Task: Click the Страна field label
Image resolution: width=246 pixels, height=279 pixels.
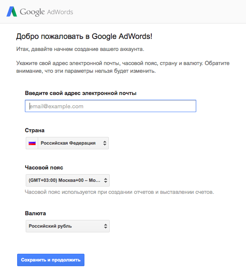Action: point(35,131)
